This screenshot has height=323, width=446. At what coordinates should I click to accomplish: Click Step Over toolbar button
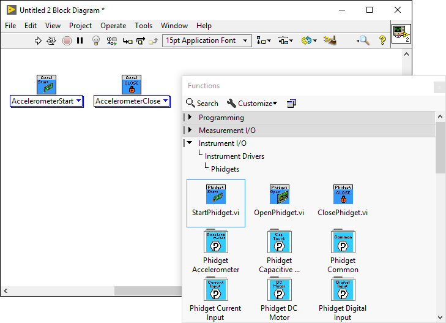141,40
